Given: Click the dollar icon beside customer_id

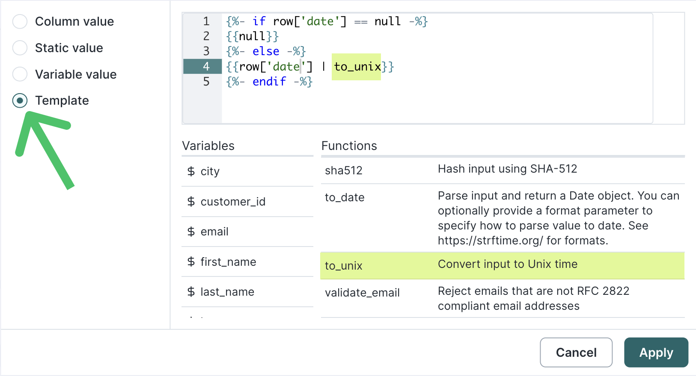Looking at the screenshot, I should [x=191, y=202].
